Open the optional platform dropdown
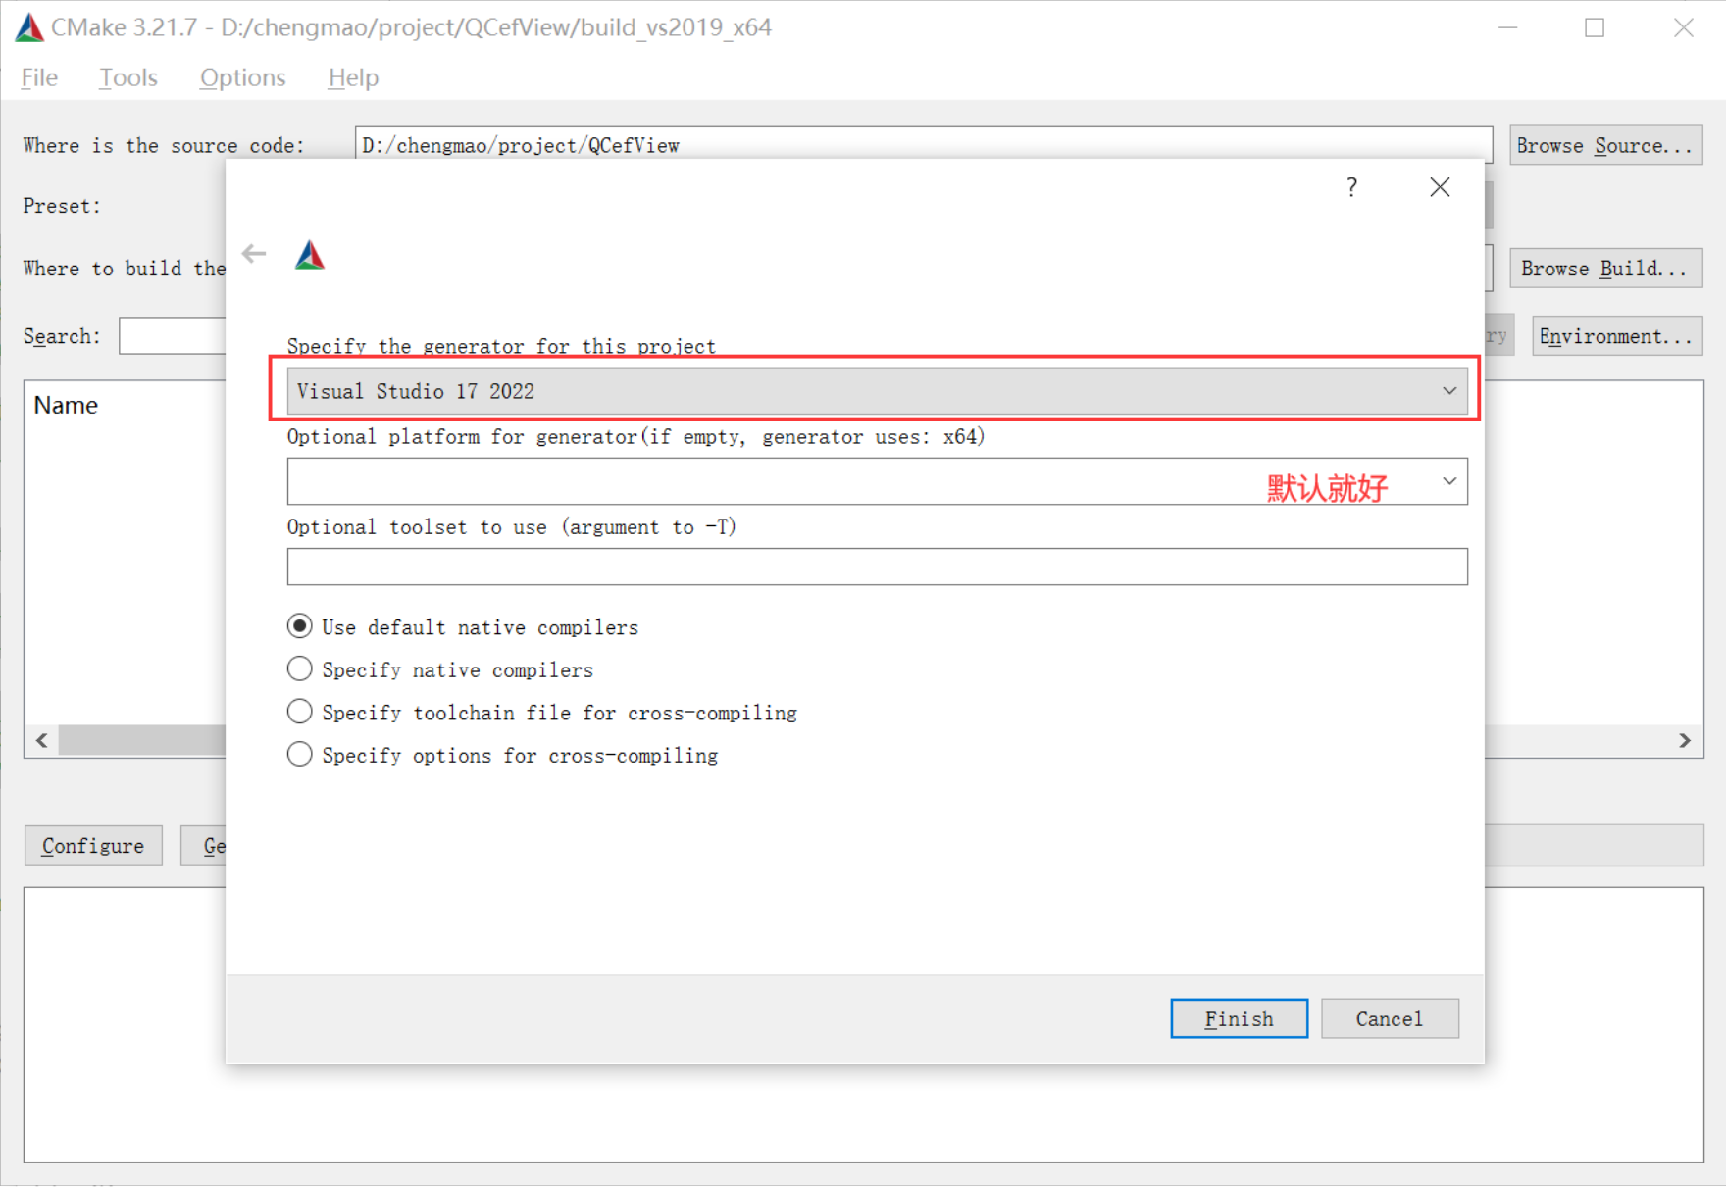The width and height of the screenshot is (1726, 1188). [877, 481]
